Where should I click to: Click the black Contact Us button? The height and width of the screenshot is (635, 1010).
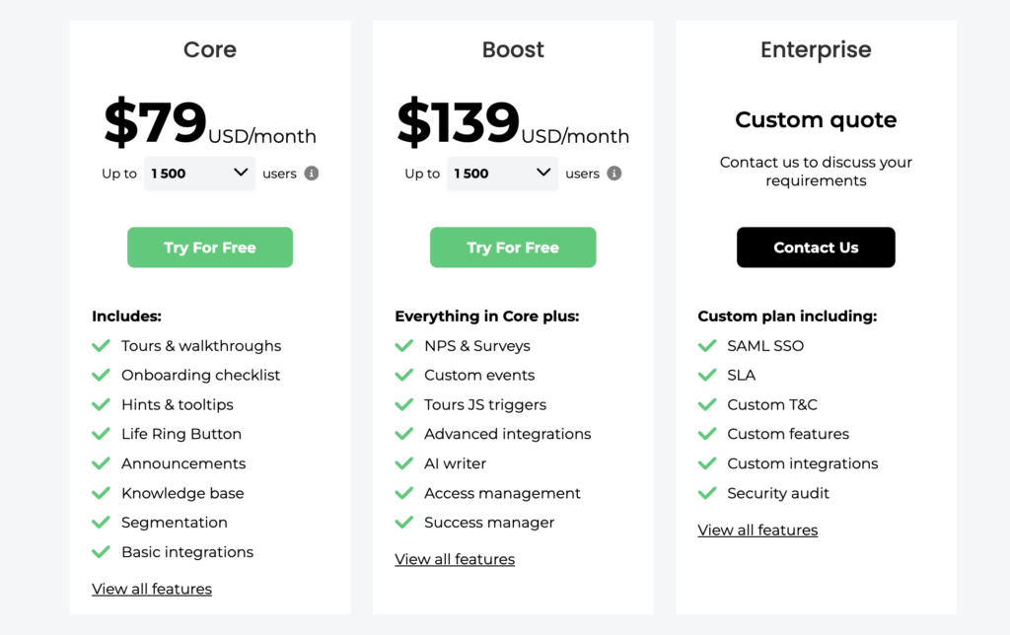pos(816,247)
